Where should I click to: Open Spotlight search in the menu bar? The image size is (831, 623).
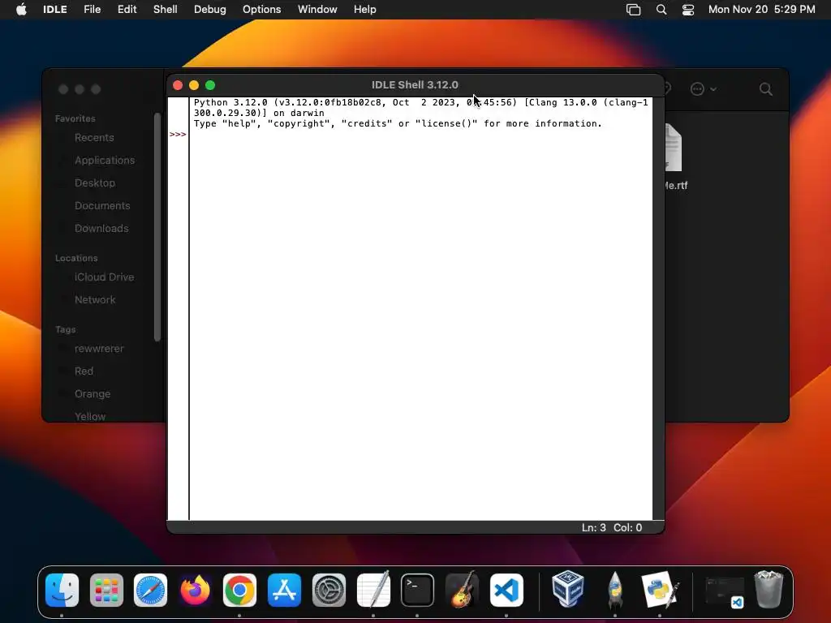[x=661, y=10]
